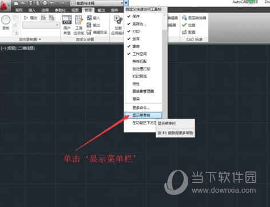Click the second icon right of 播放
This screenshot has width=270, height=207.
pos(51,18)
